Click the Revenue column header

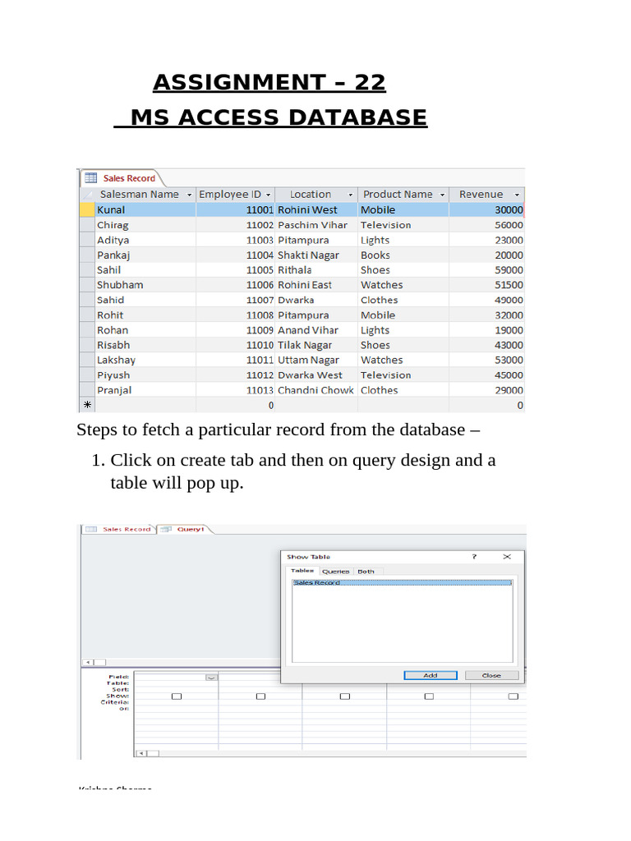(x=486, y=195)
